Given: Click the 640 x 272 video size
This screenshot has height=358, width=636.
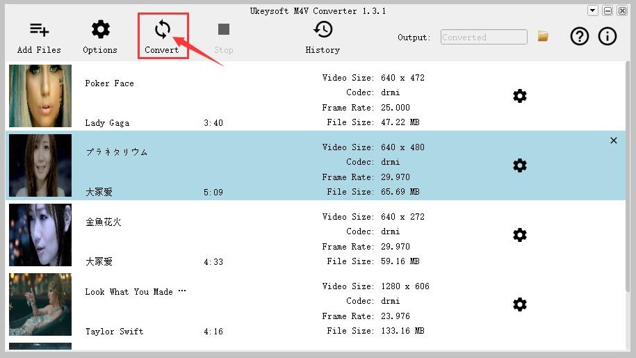Looking at the screenshot, I should tap(402, 217).
